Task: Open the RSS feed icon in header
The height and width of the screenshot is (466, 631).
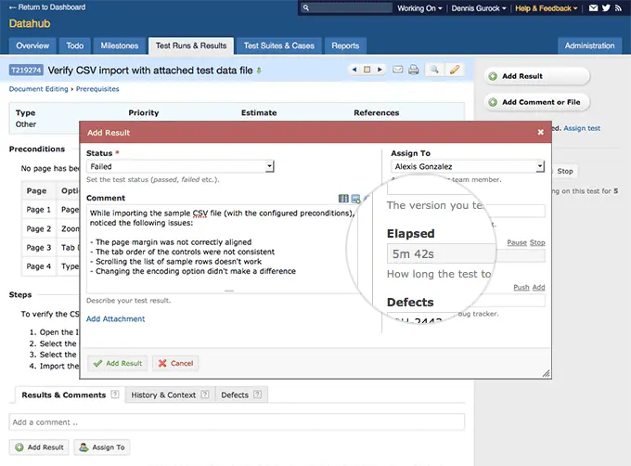Action: tap(619, 8)
